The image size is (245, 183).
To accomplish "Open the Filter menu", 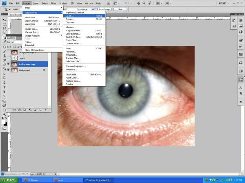I will [x=53, y=3].
